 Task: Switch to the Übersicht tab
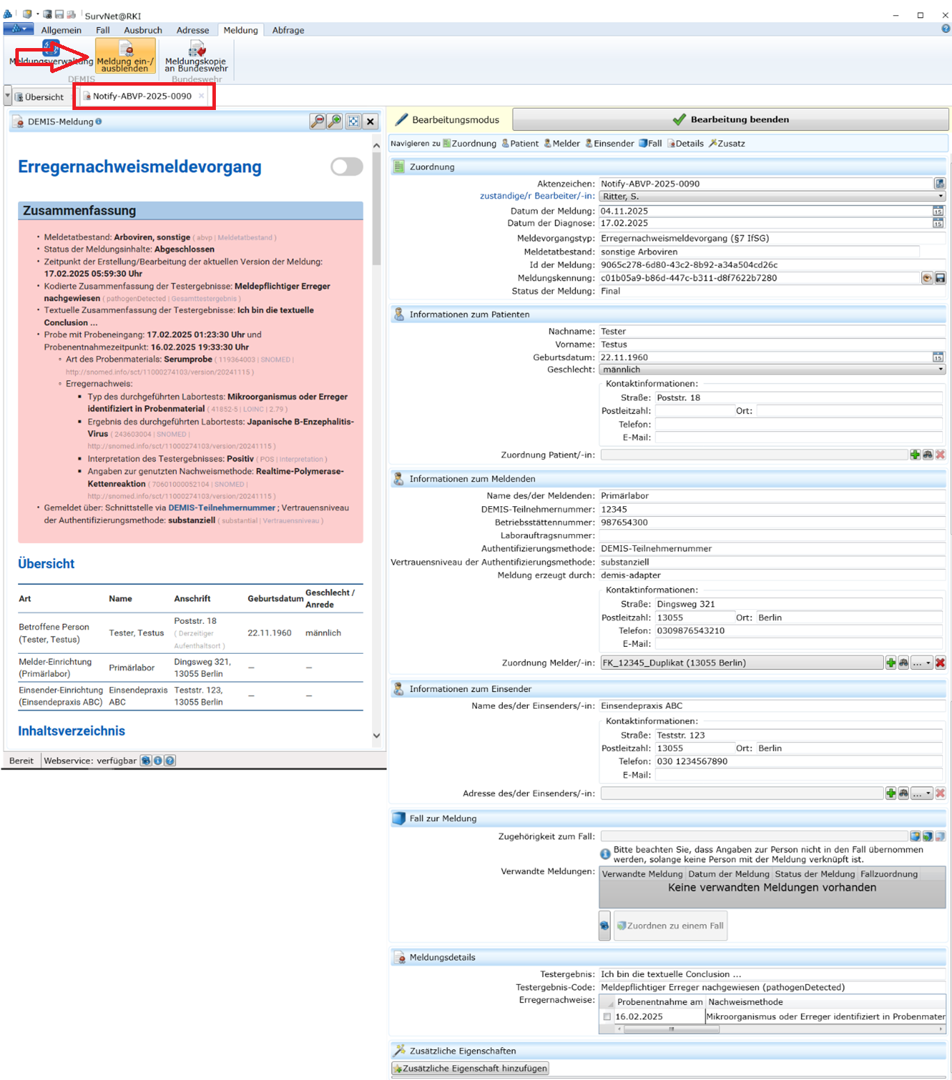(43, 97)
